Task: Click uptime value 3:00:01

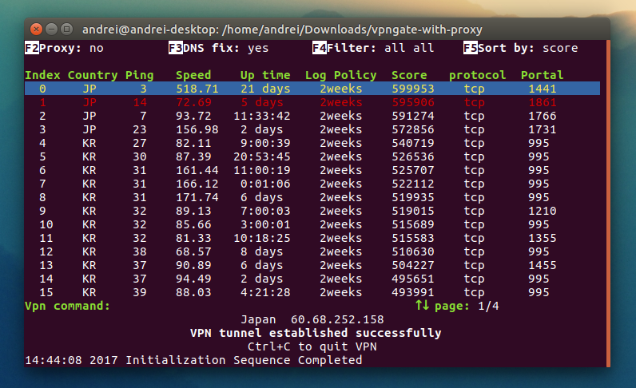Action: click(265, 224)
